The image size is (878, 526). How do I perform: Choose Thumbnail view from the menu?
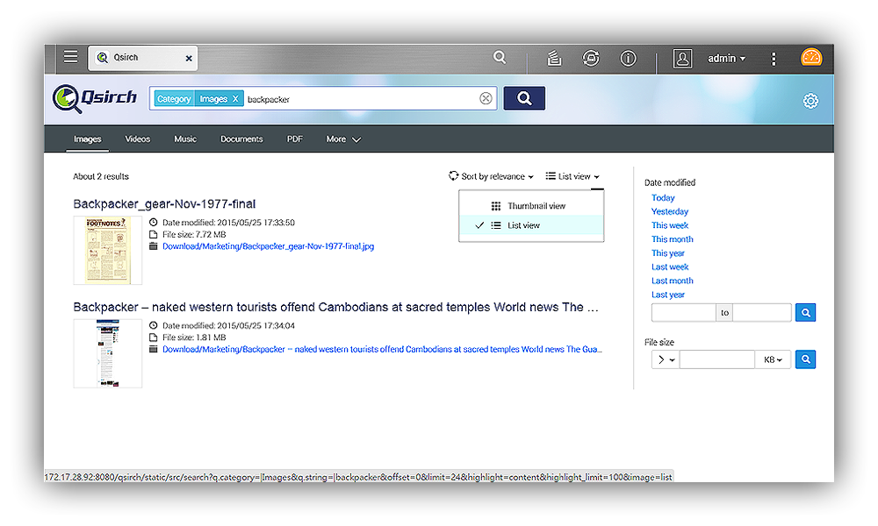coord(531,206)
